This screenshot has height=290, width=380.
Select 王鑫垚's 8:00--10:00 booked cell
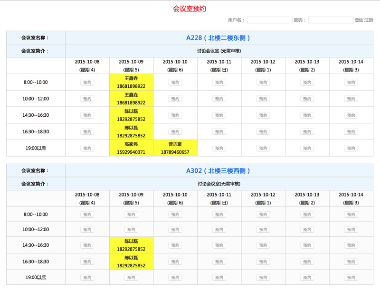coord(131,82)
